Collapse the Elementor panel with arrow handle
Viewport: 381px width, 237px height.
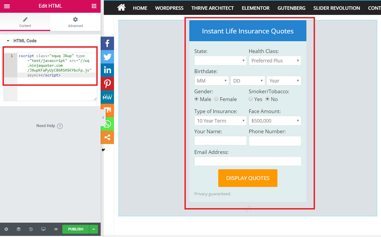(103, 118)
